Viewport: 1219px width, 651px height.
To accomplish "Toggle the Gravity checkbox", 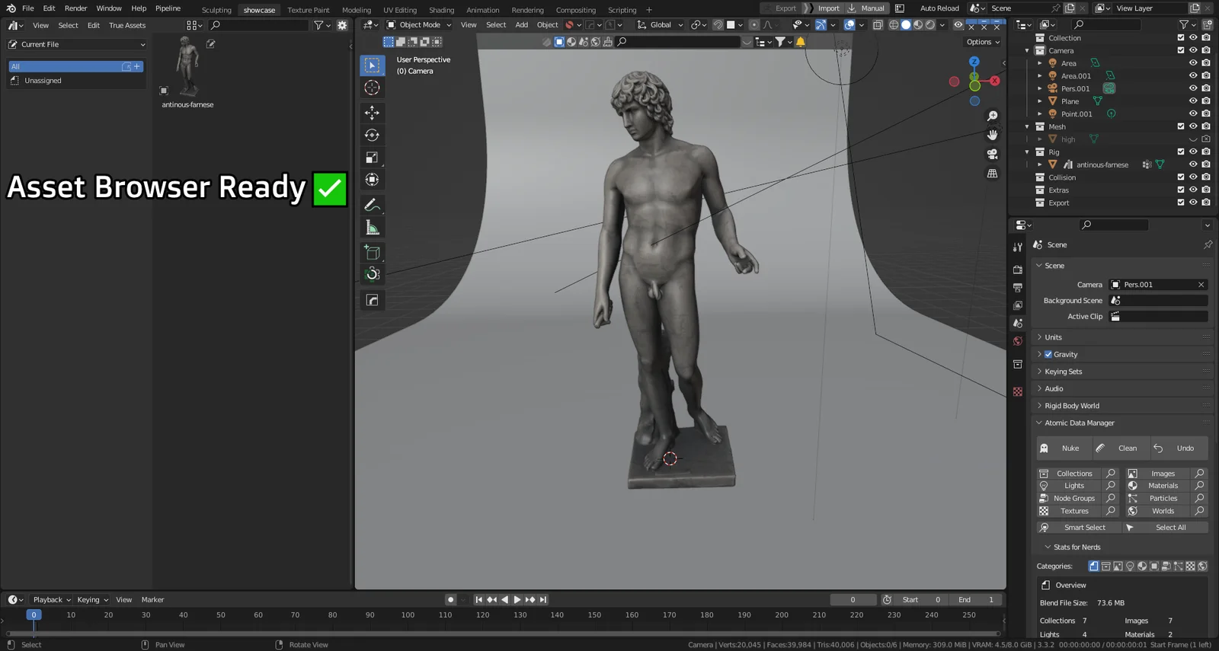I will pos(1048,355).
